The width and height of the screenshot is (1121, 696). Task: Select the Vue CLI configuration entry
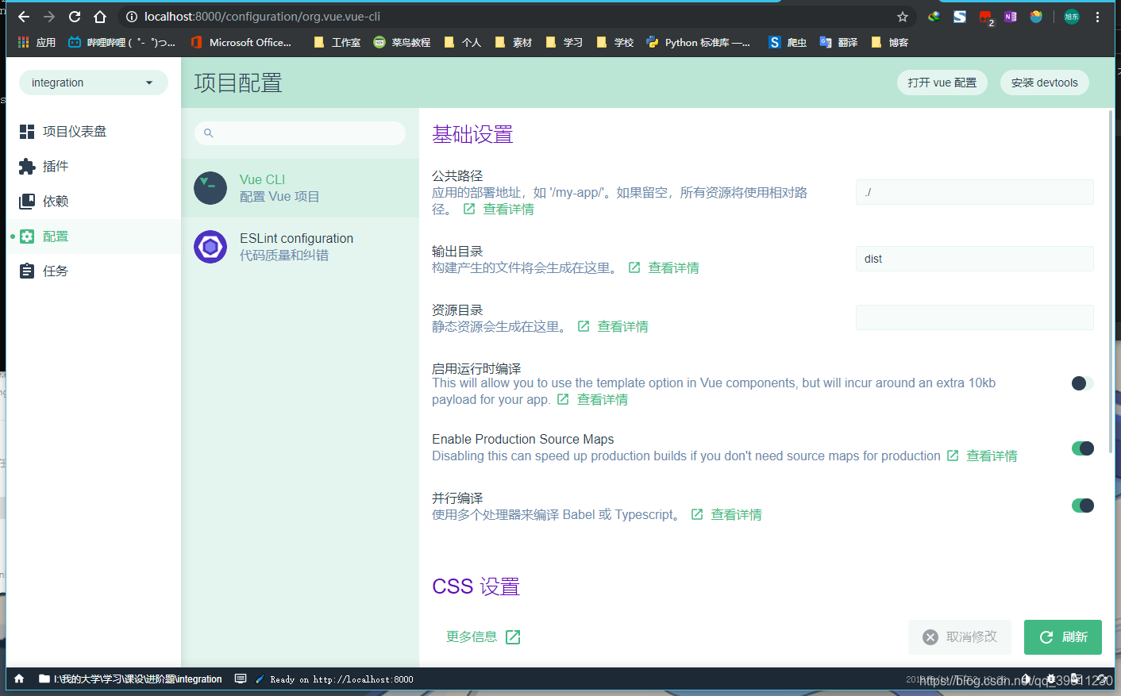(x=300, y=188)
